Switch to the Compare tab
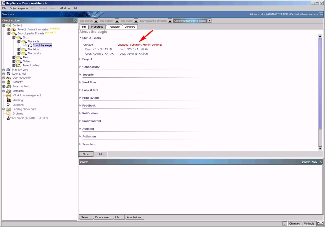Viewport: 325px width, 227px height. point(130,27)
